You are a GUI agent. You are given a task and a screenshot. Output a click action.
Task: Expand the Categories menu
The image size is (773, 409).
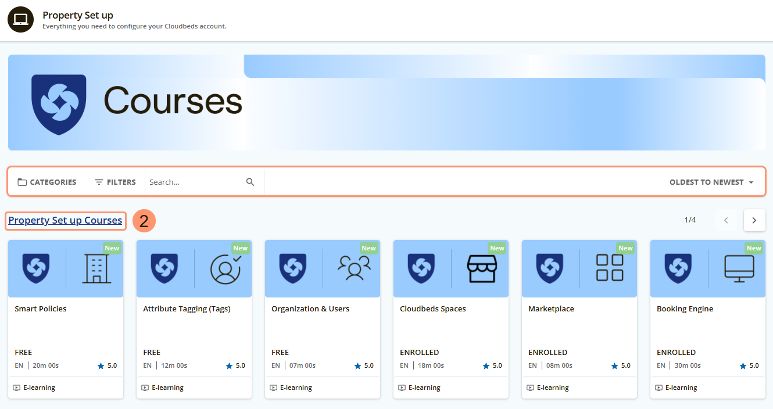[47, 182]
